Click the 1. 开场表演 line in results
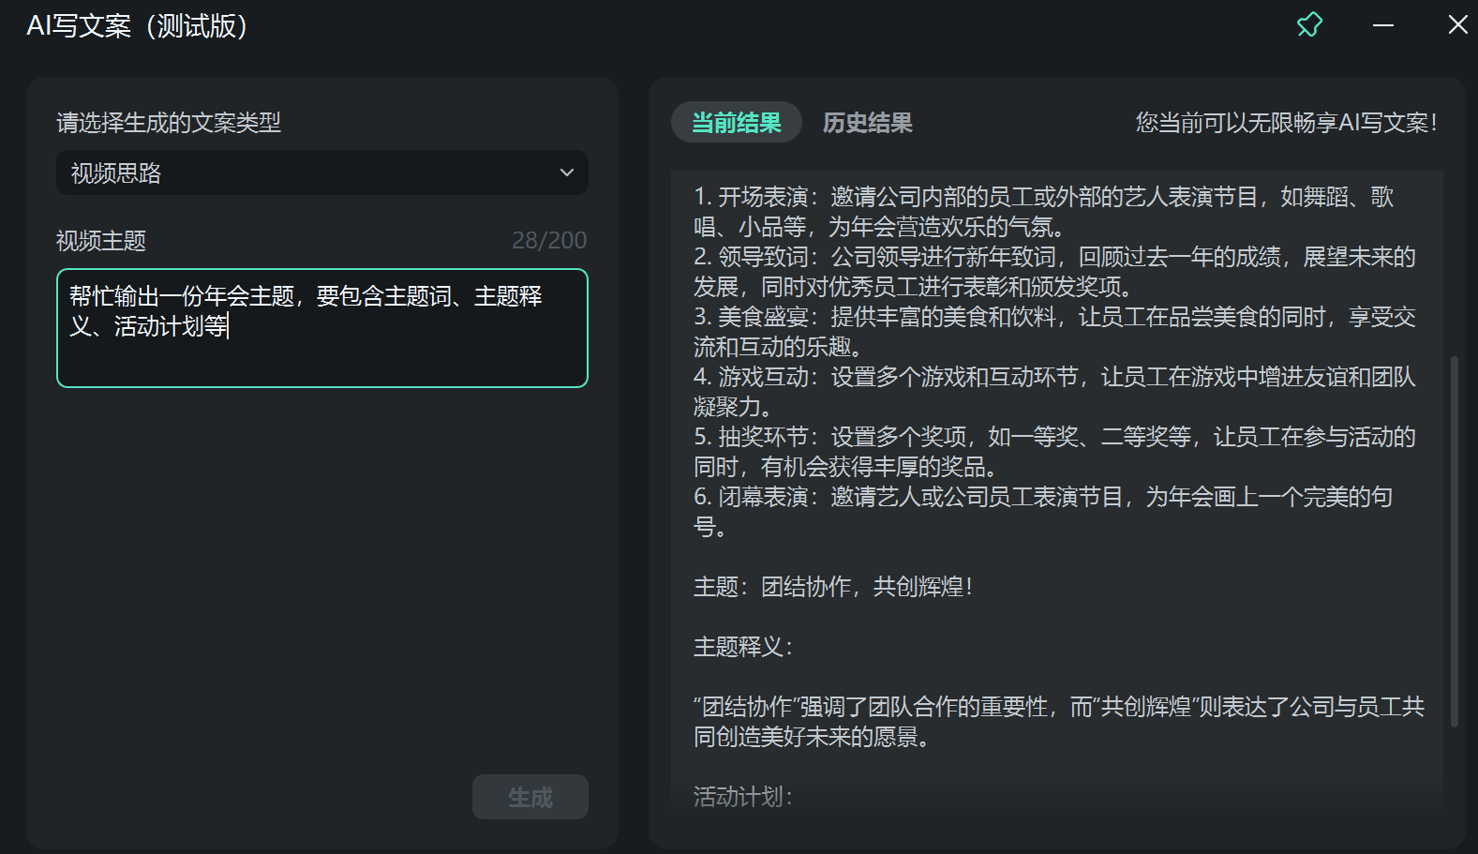This screenshot has width=1478, height=854. click(1043, 197)
